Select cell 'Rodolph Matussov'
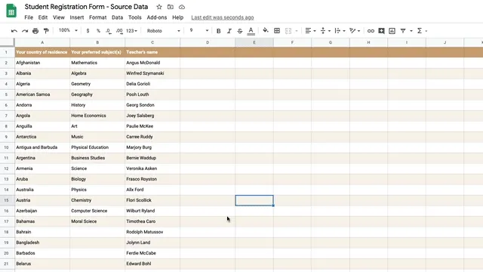Screen dimensions: 483x272 coord(152,232)
